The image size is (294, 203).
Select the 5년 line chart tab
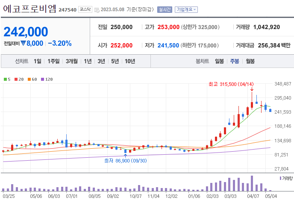coord(115,61)
